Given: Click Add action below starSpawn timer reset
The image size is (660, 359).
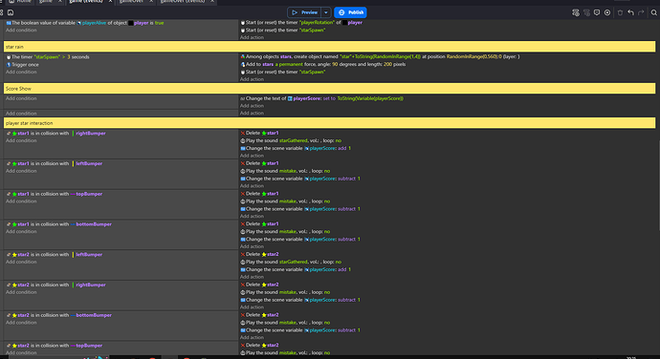Looking at the screenshot, I should point(252,79).
